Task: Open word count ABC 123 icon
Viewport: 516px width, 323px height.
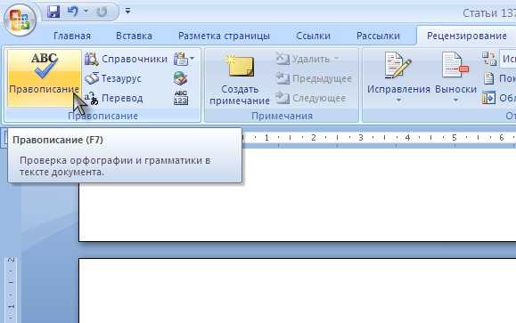Action: click(181, 98)
